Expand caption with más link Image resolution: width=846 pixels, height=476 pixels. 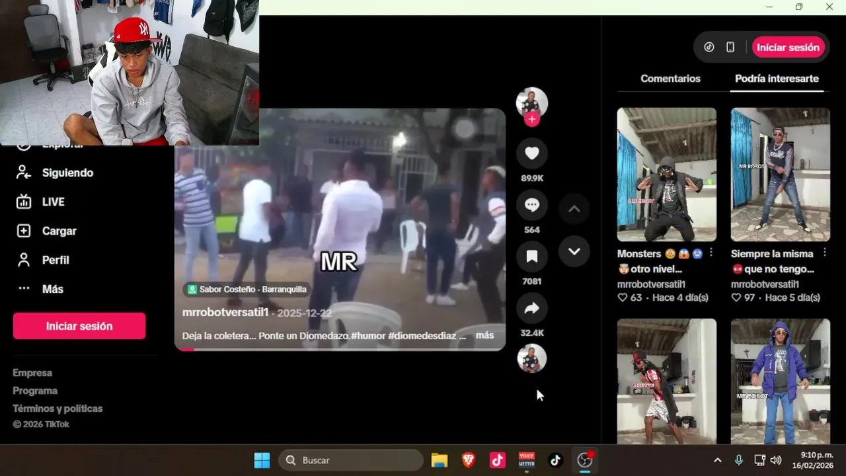pyautogui.click(x=484, y=335)
